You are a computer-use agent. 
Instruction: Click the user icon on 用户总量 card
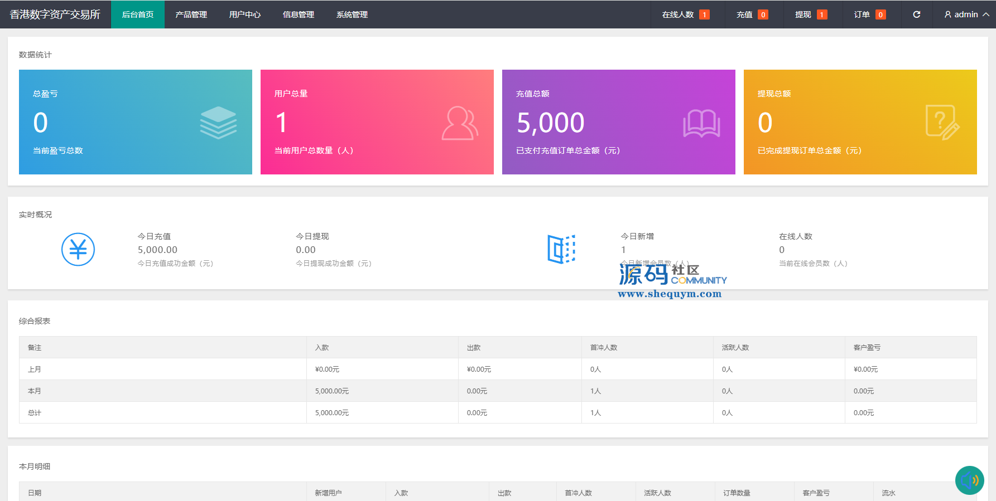click(x=460, y=123)
